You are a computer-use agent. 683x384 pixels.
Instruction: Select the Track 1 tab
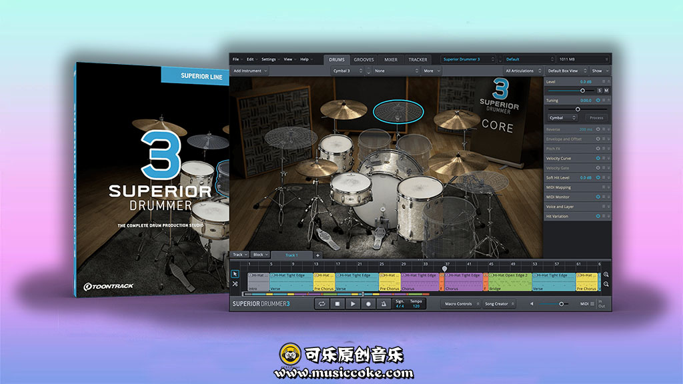click(291, 255)
